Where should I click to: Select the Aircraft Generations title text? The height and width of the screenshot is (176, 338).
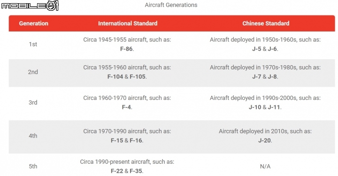coord(171,5)
